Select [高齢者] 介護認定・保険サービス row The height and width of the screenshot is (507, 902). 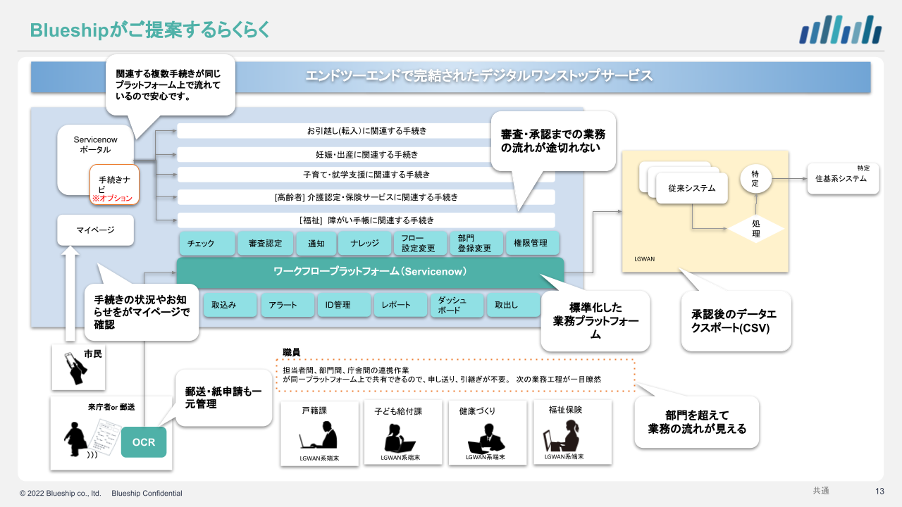point(366,198)
